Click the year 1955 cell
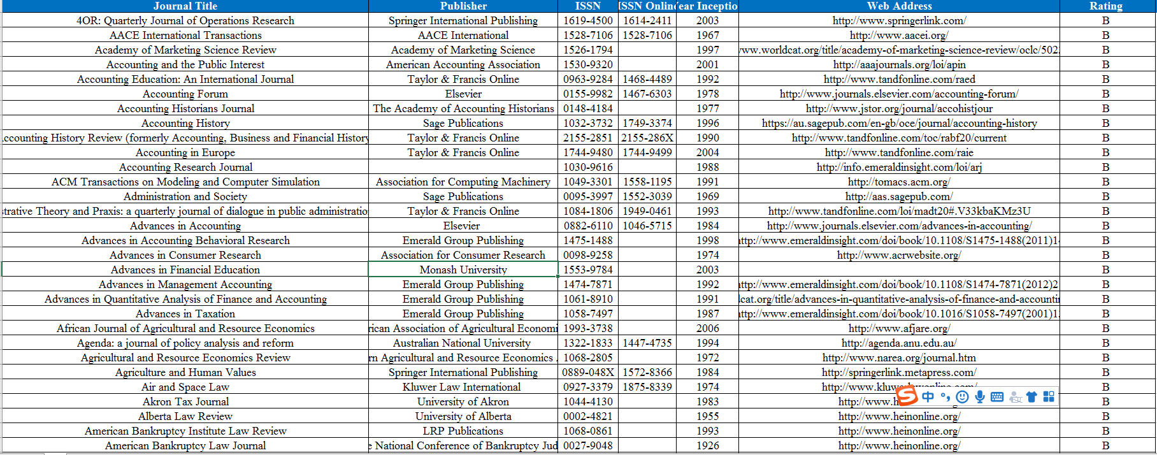Image resolution: width=1157 pixels, height=455 pixels. (x=707, y=416)
